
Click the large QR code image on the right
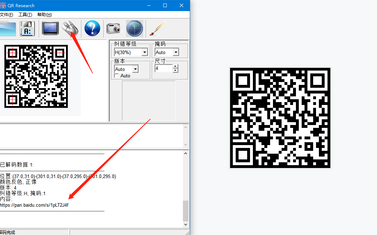pos(280,118)
